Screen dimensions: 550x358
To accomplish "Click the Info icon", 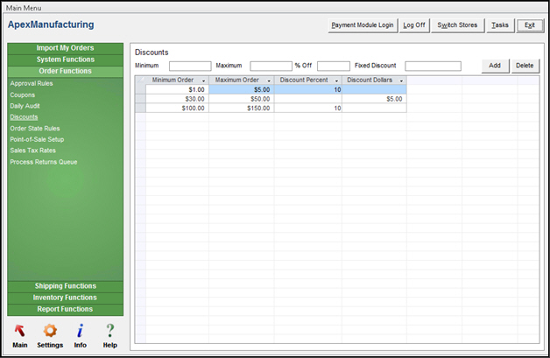I will tap(80, 331).
